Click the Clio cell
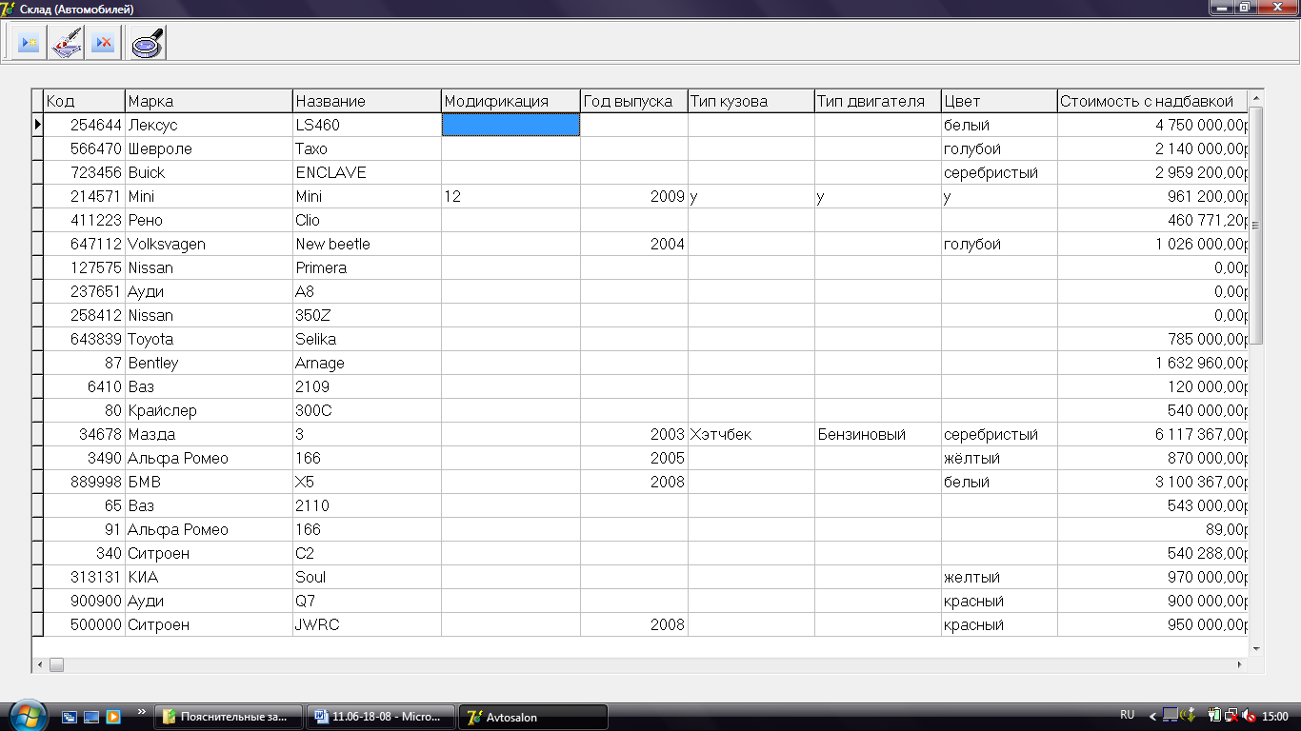The width and height of the screenshot is (1301, 731). (x=367, y=220)
